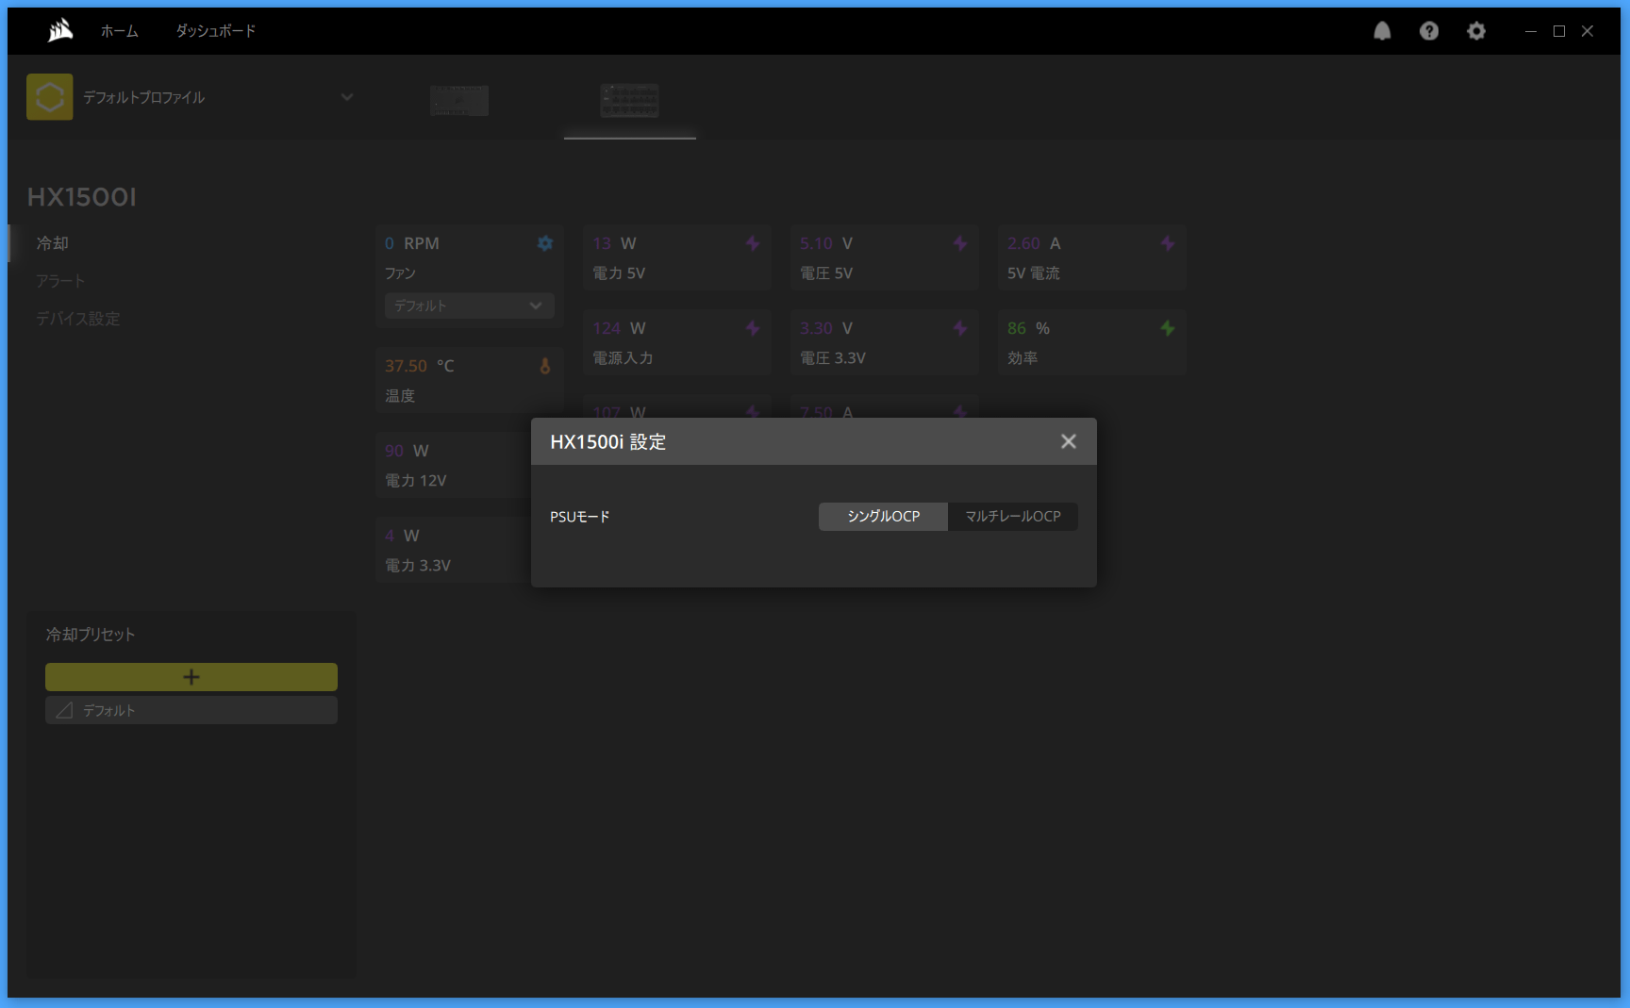Open the fan デフォルト preset dropdown
Image resolution: width=1630 pixels, height=1008 pixels.
click(x=469, y=306)
